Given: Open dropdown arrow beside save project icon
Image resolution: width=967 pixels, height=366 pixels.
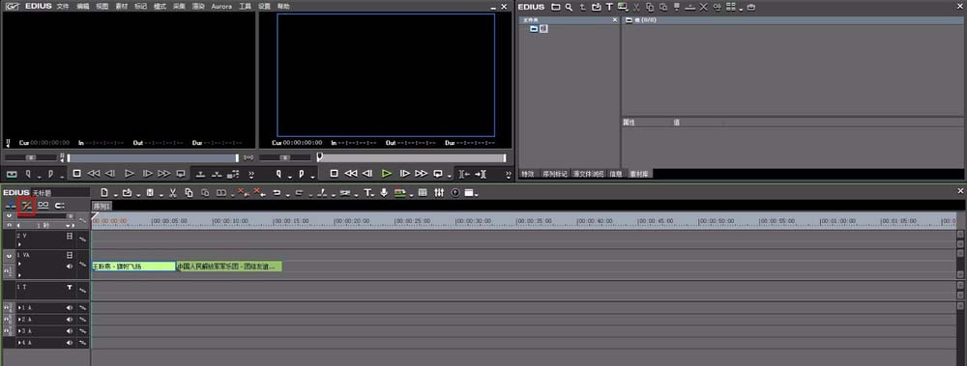Looking at the screenshot, I should (161, 195).
